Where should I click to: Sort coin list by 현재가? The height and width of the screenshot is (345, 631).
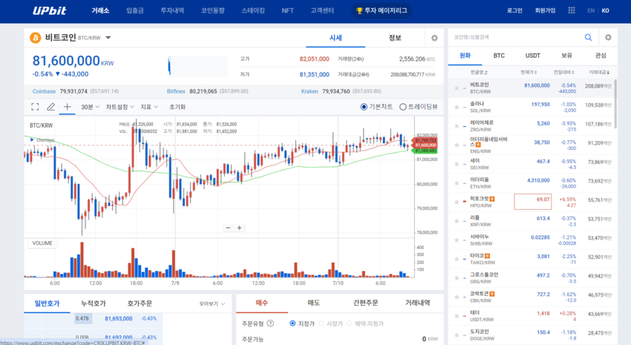pyautogui.click(x=529, y=73)
